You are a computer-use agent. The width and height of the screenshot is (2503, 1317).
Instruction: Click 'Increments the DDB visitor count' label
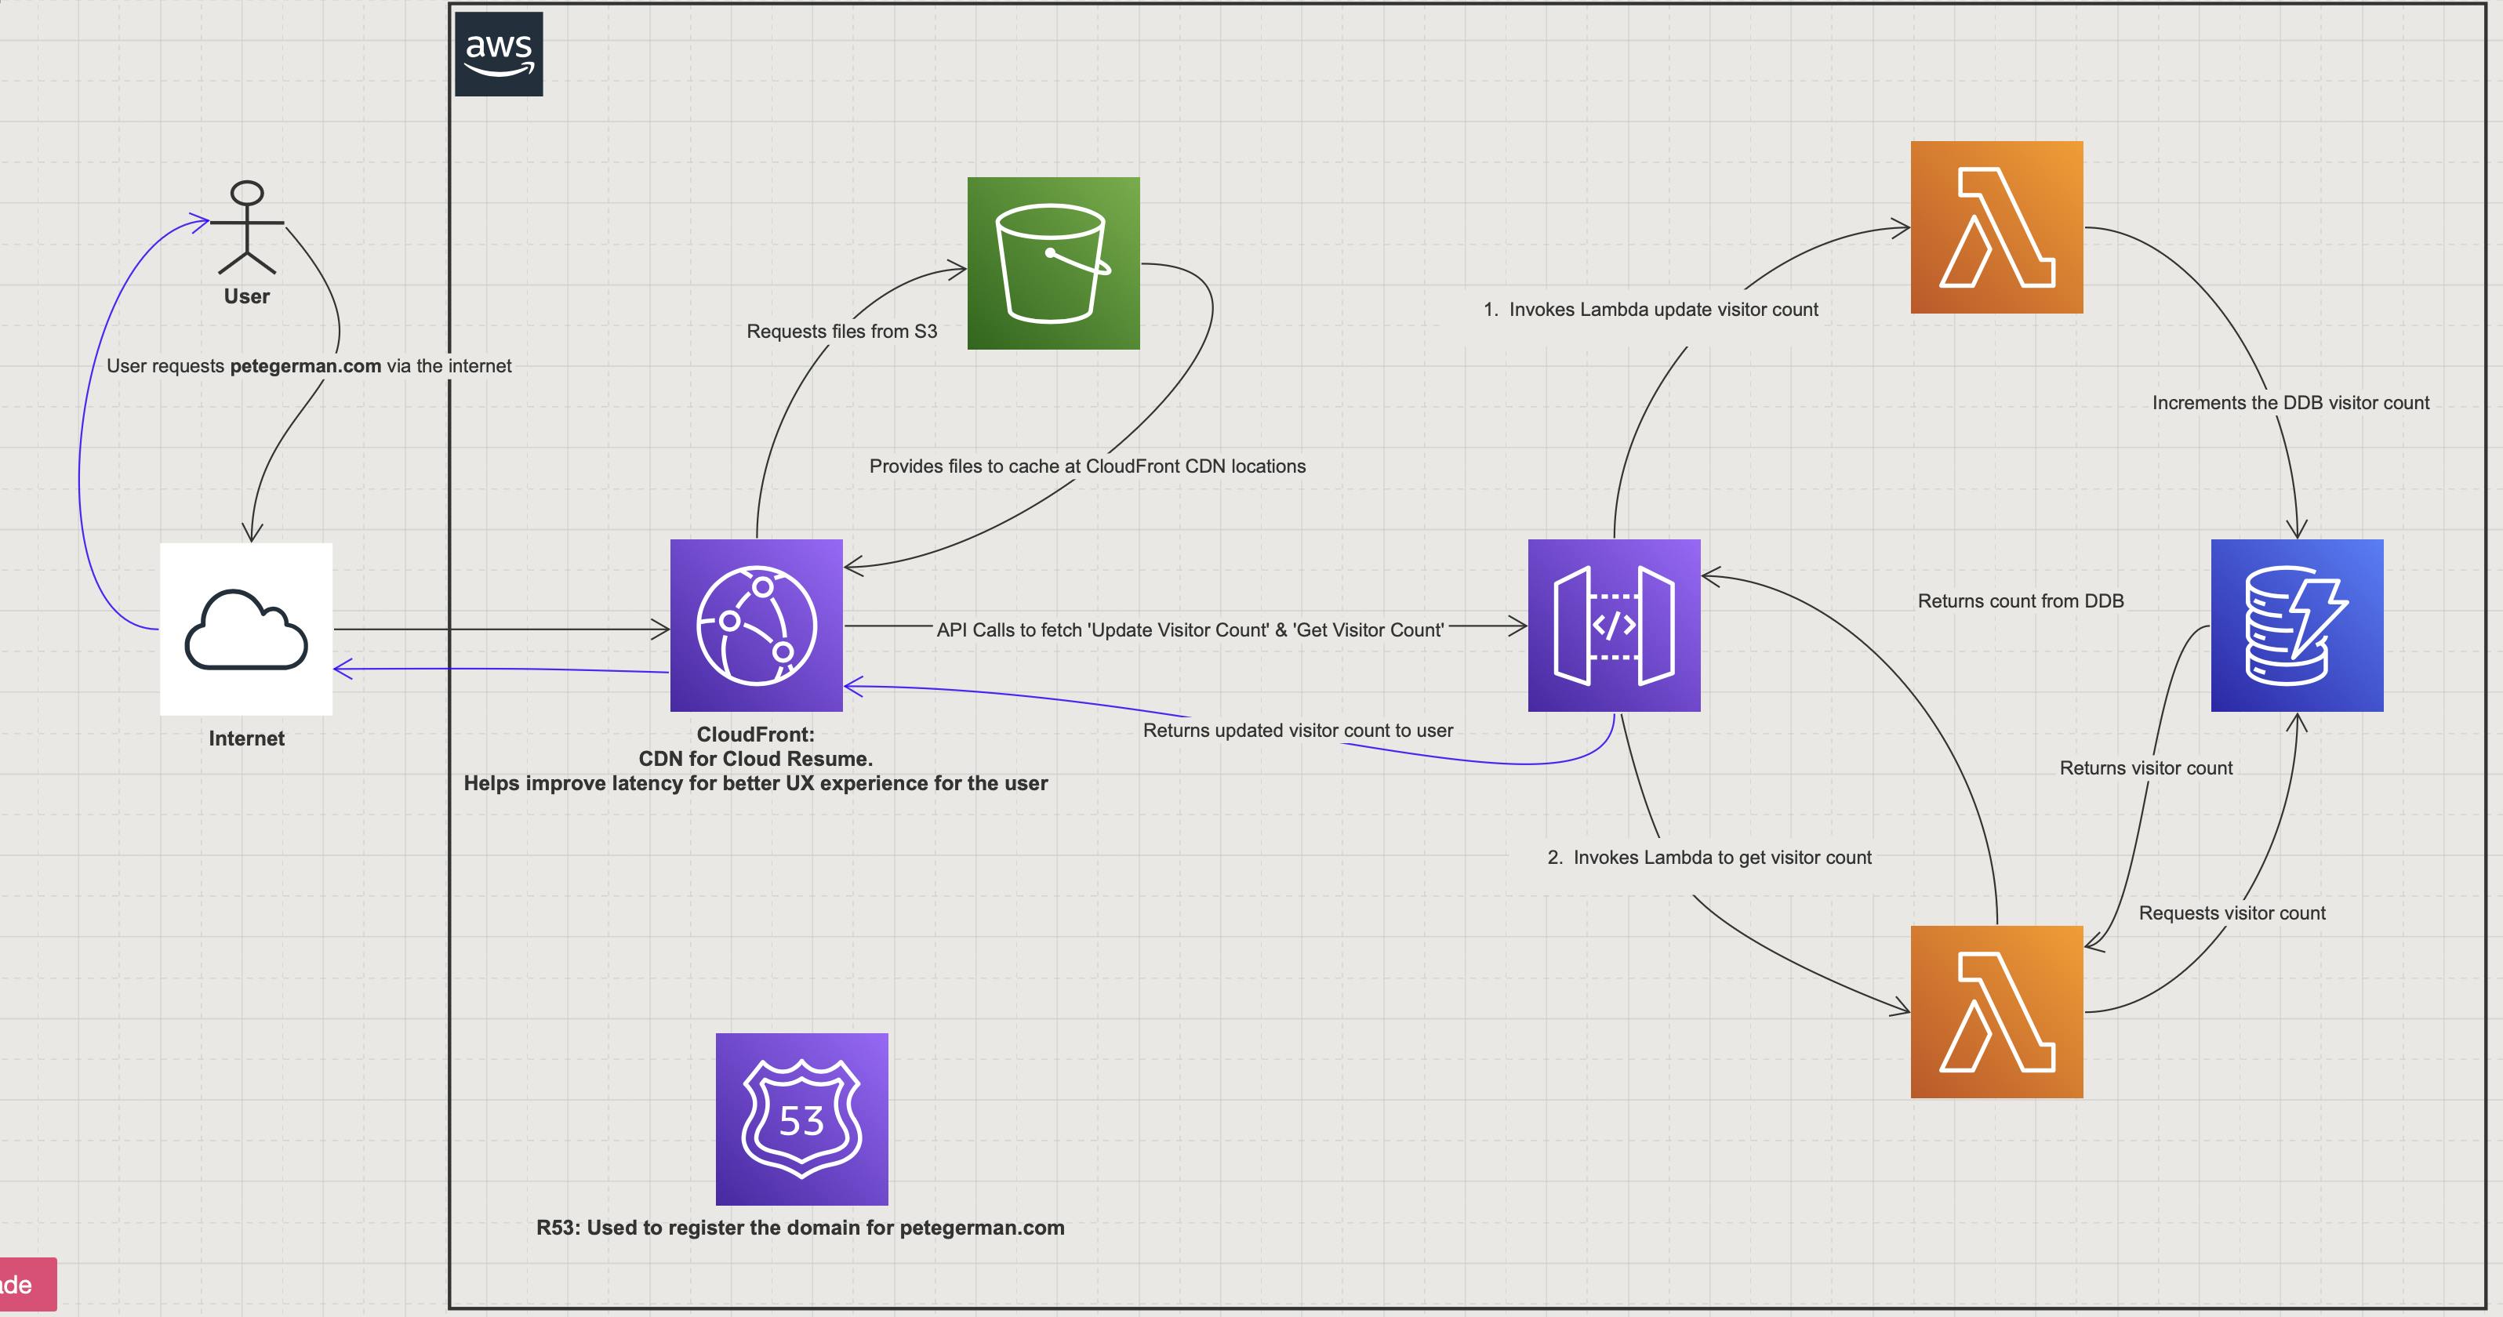pyautogui.click(x=2290, y=403)
